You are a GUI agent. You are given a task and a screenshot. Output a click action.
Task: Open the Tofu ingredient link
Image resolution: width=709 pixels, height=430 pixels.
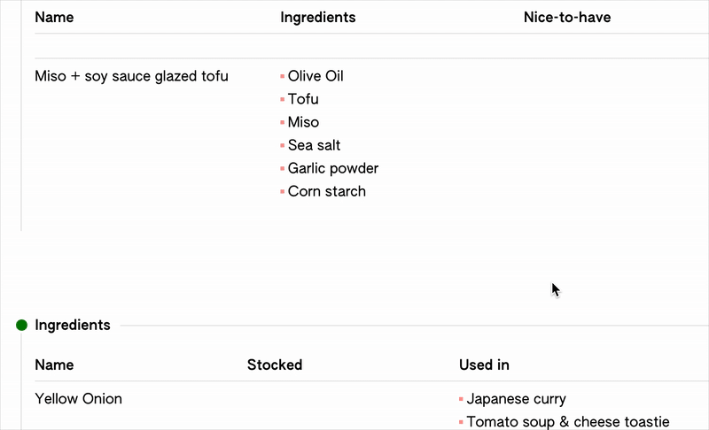click(x=303, y=99)
